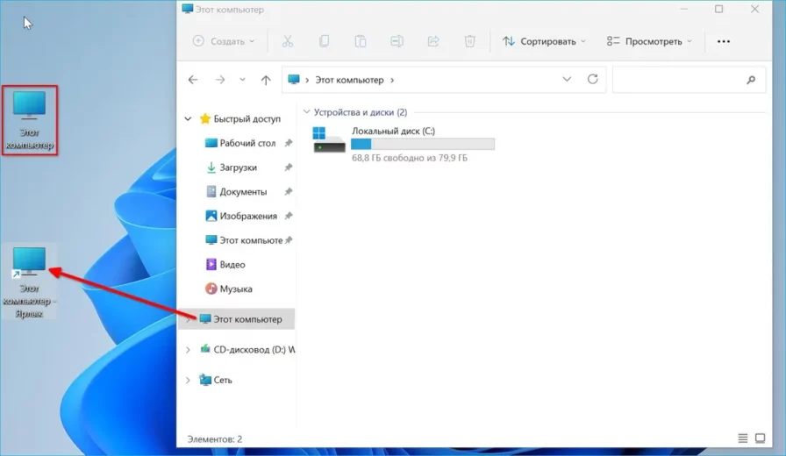Click the Paste clipboard icon

tap(361, 41)
